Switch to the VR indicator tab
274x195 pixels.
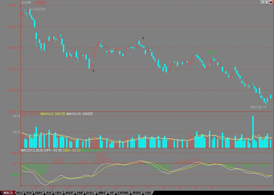(112, 193)
